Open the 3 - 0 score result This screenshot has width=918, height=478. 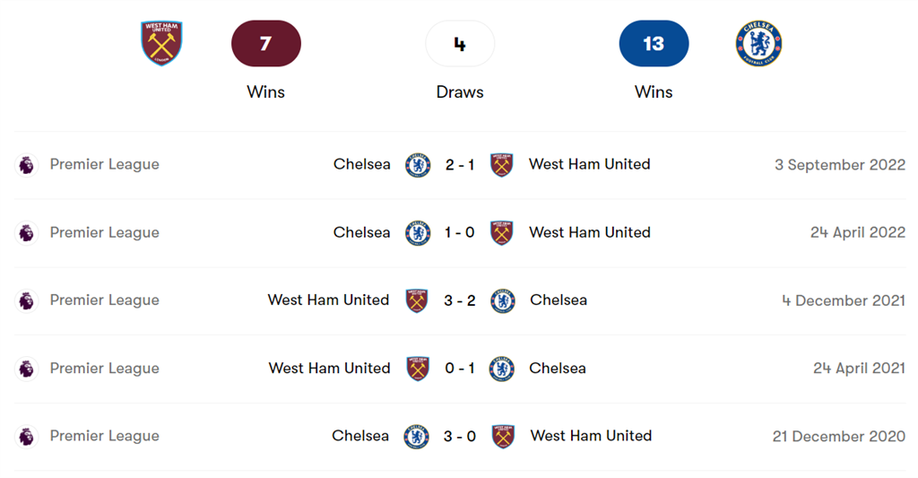coord(460,437)
